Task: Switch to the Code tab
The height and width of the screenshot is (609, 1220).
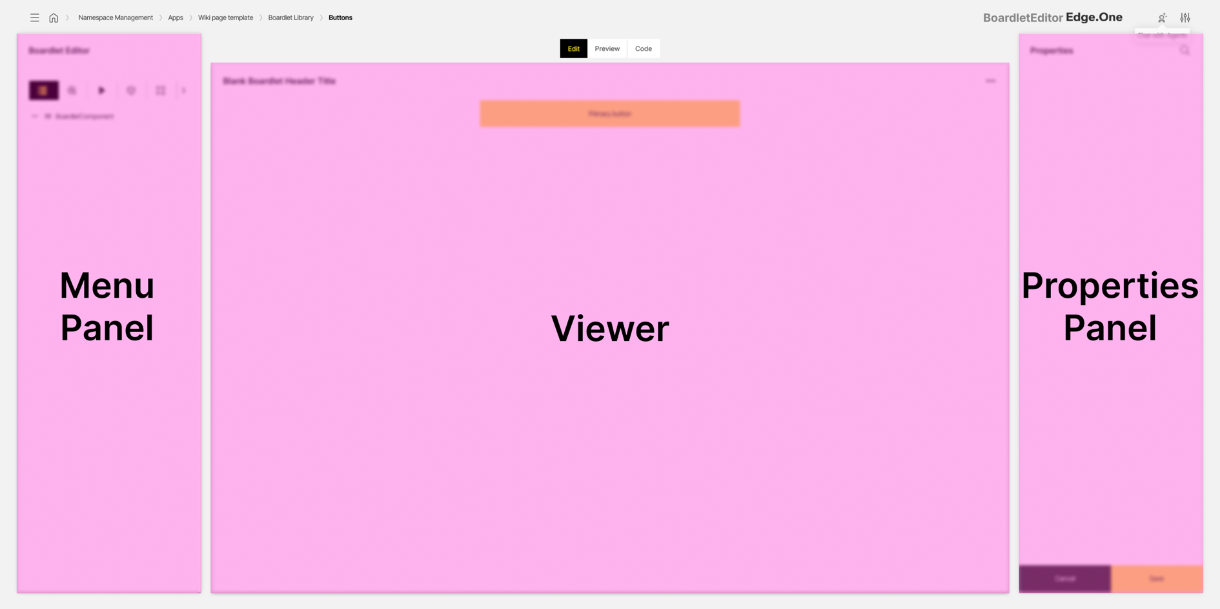Action: pyautogui.click(x=644, y=48)
